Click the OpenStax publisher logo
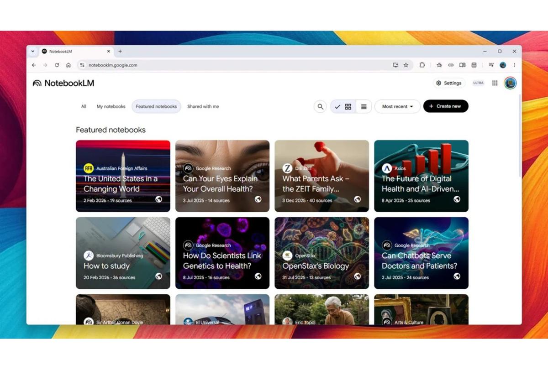This screenshot has height=365, width=548. pyautogui.click(x=287, y=255)
